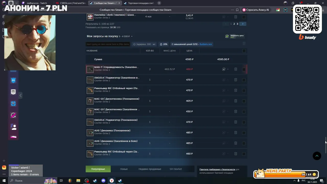Viewport: 327px width, 184px height.
Task: Open File Explorer from the taskbar
Action: [78, 181]
